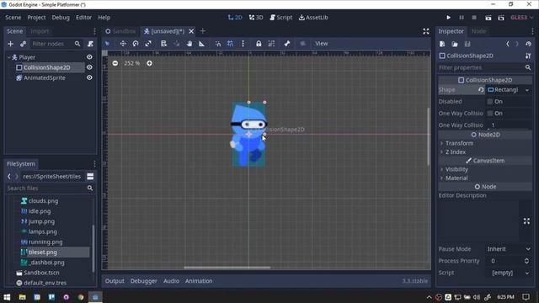
Task: Create a new resource in Inspector
Action: pyautogui.click(x=442, y=44)
